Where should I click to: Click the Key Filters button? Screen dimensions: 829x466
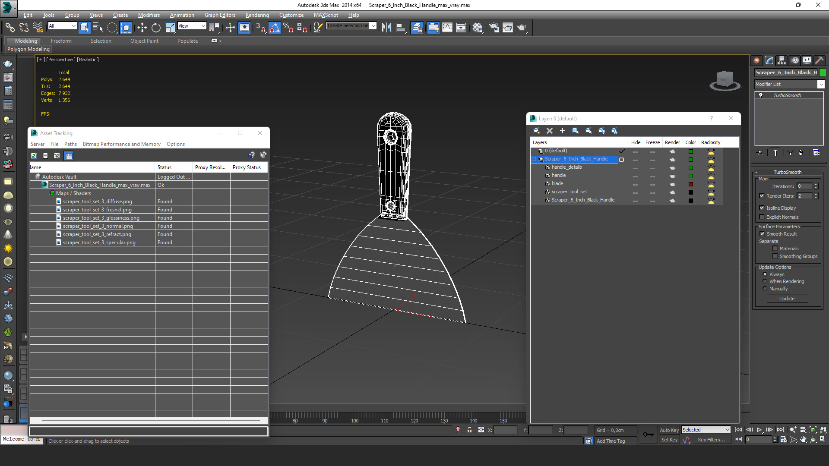pyautogui.click(x=711, y=440)
